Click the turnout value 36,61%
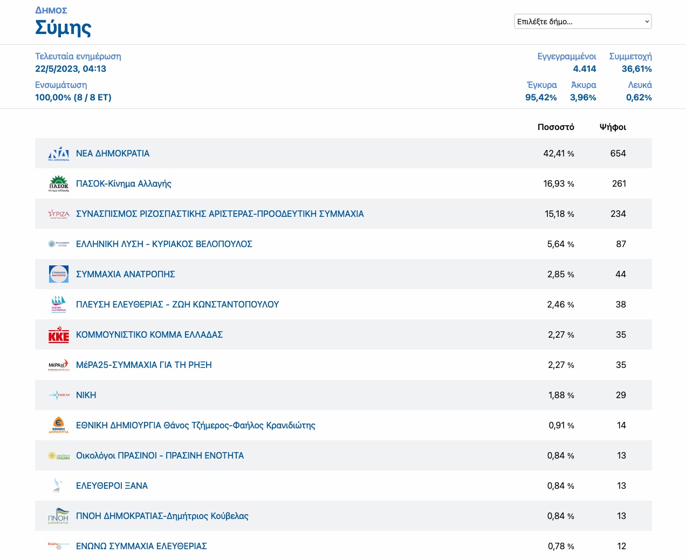This screenshot has height=560, width=686. tap(637, 69)
